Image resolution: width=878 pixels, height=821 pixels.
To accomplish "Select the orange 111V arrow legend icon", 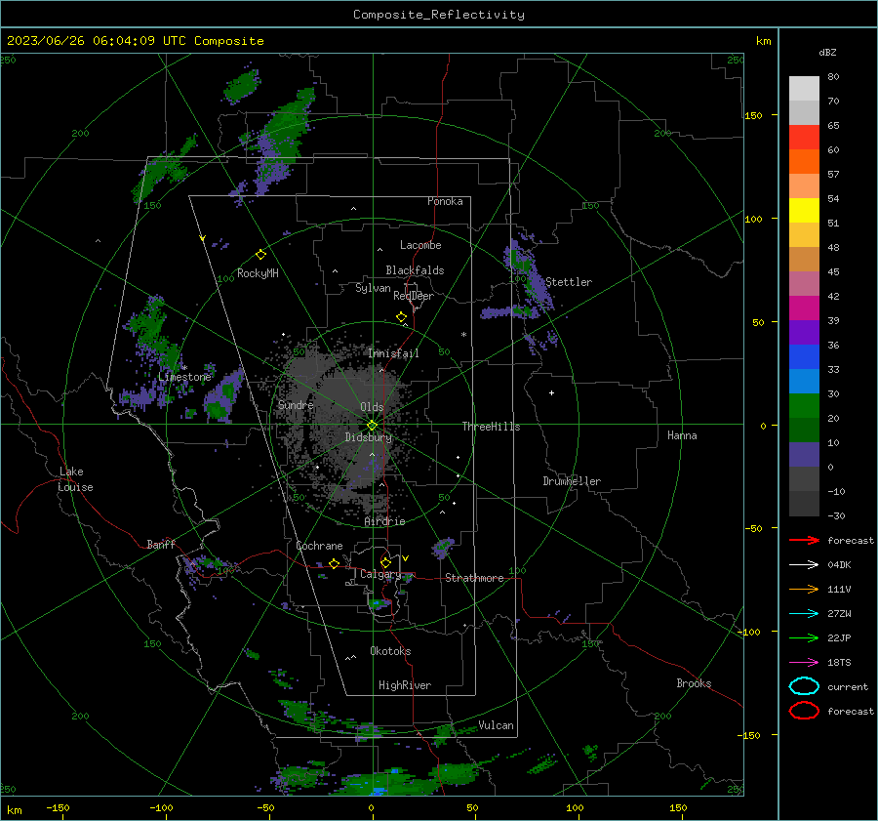I will (804, 589).
